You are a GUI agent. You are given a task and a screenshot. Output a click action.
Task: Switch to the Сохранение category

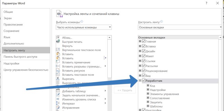26,31
